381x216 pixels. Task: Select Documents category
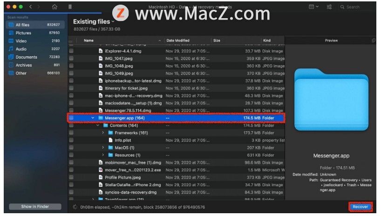[35, 57]
